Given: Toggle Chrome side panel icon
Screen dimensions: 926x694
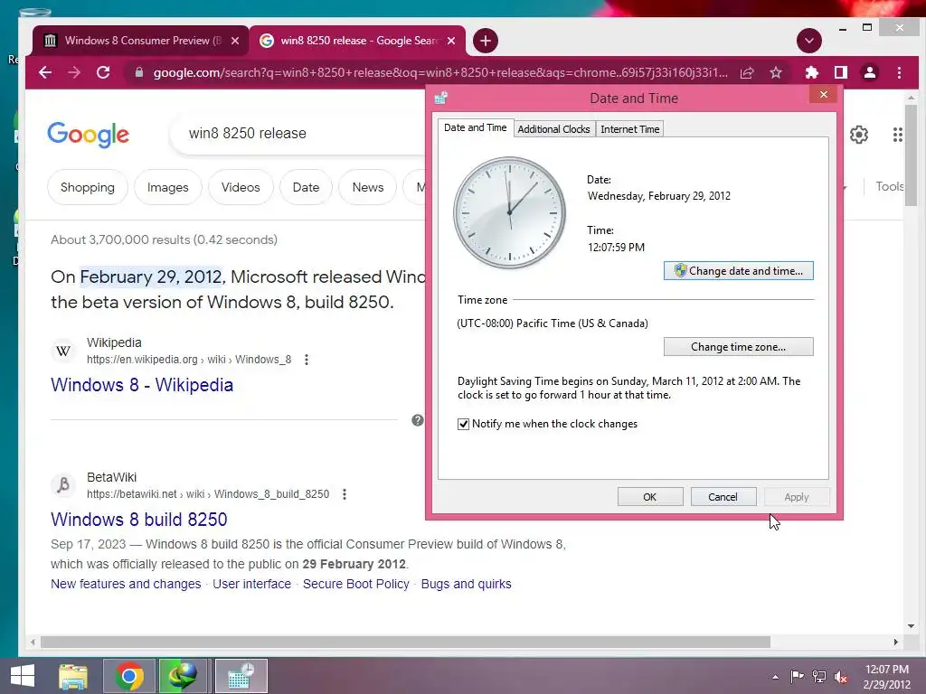Looking at the screenshot, I should pos(840,72).
